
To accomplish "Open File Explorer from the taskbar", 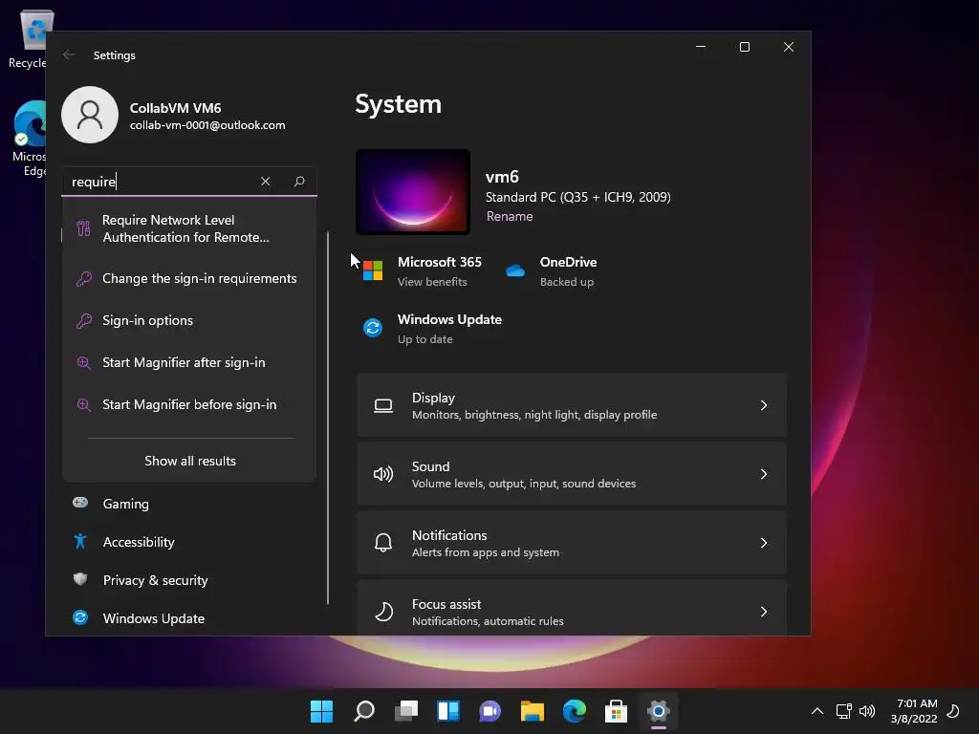I will tap(533, 711).
